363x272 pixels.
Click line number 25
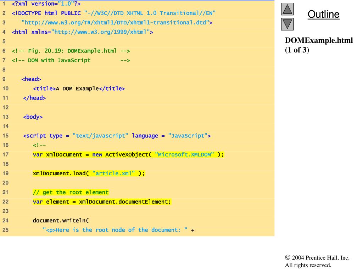click(x=5, y=230)
